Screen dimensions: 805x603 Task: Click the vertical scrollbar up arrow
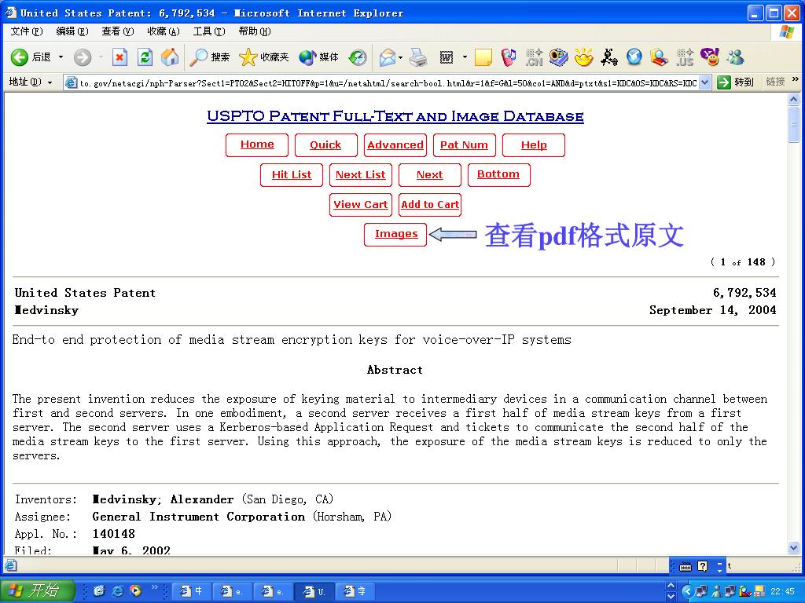pos(794,100)
